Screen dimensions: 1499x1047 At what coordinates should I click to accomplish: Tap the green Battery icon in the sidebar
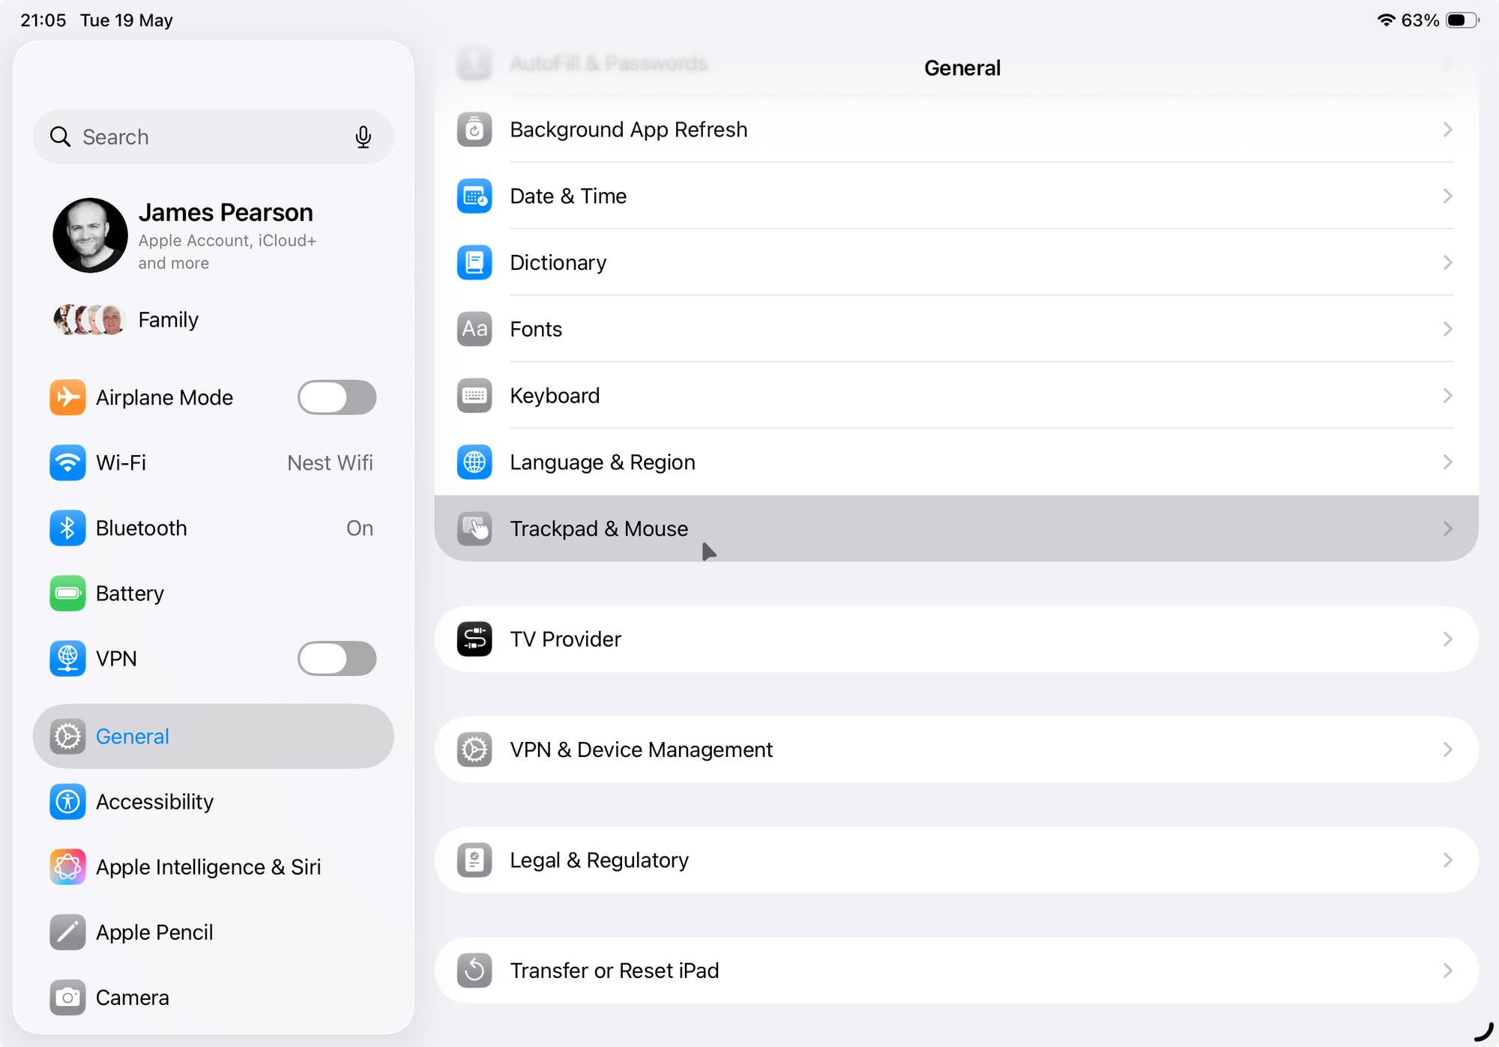pos(67,594)
